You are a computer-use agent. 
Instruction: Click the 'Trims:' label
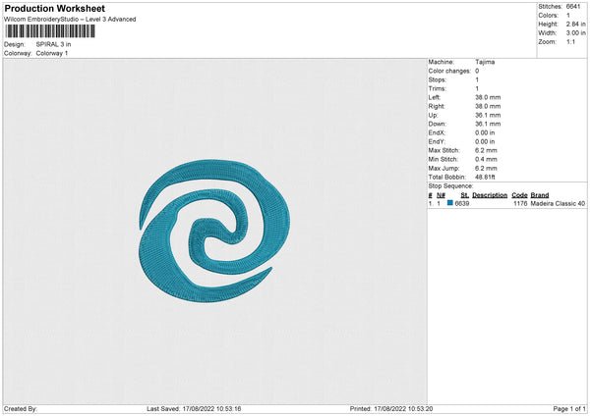[438, 88]
